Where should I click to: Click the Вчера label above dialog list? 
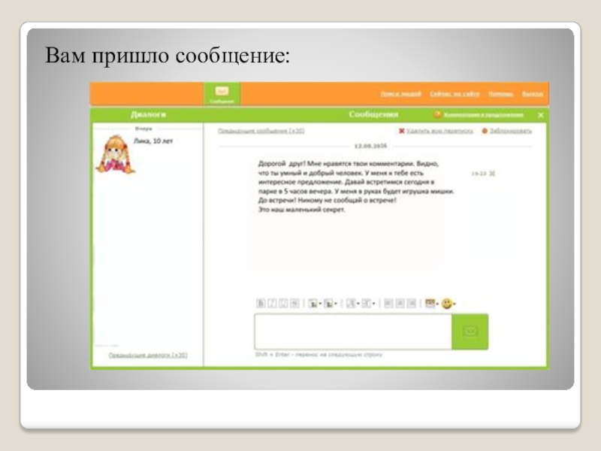pyautogui.click(x=143, y=129)
